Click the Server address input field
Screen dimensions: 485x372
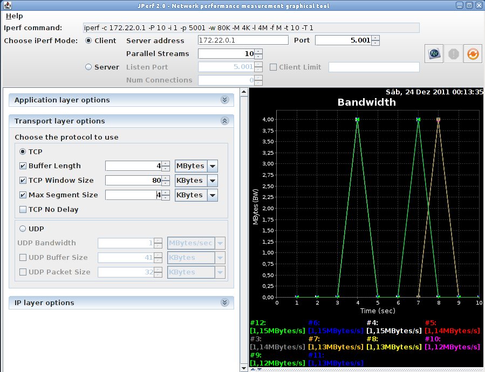point(243,40)
